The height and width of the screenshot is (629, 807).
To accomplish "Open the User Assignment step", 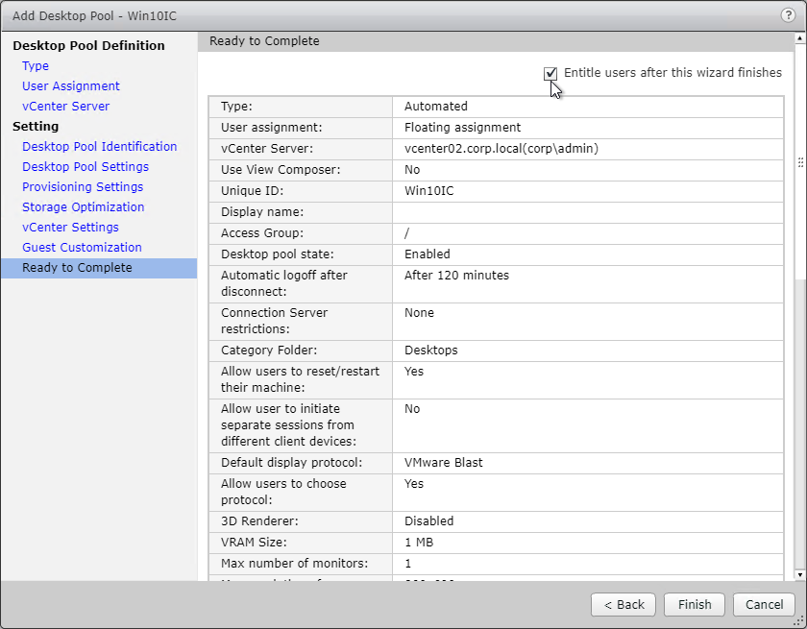I will (x=71, y=85).
